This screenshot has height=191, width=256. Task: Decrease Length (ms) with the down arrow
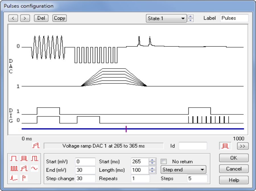point(152,172)
